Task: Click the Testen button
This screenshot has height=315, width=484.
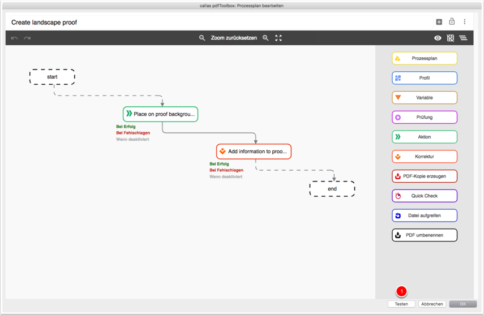Action: pos(401,304)
